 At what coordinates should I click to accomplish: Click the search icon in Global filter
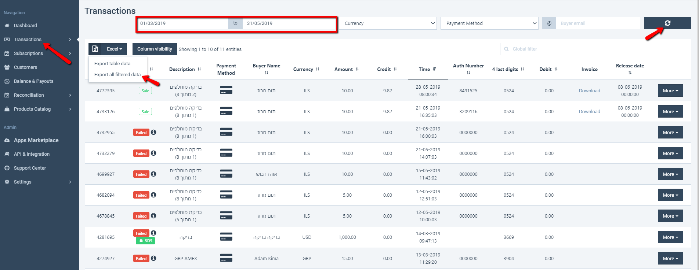click(507, 49)
